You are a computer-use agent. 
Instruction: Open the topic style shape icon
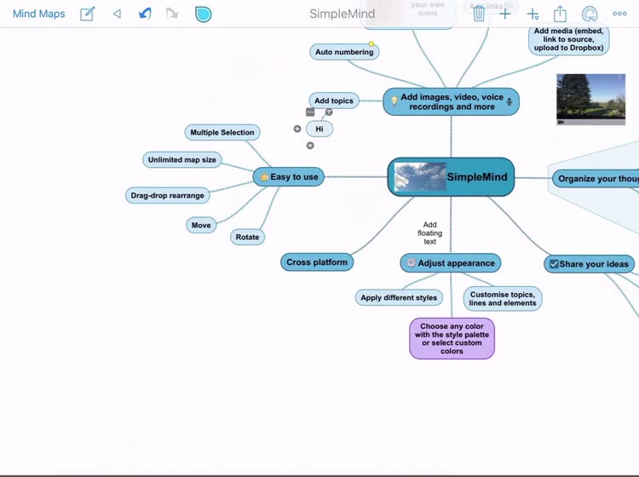[x=203, y=14]
